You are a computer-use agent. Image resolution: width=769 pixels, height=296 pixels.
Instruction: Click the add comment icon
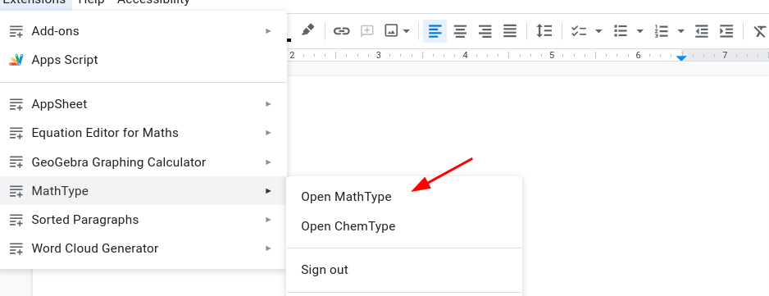coord(366,31)
